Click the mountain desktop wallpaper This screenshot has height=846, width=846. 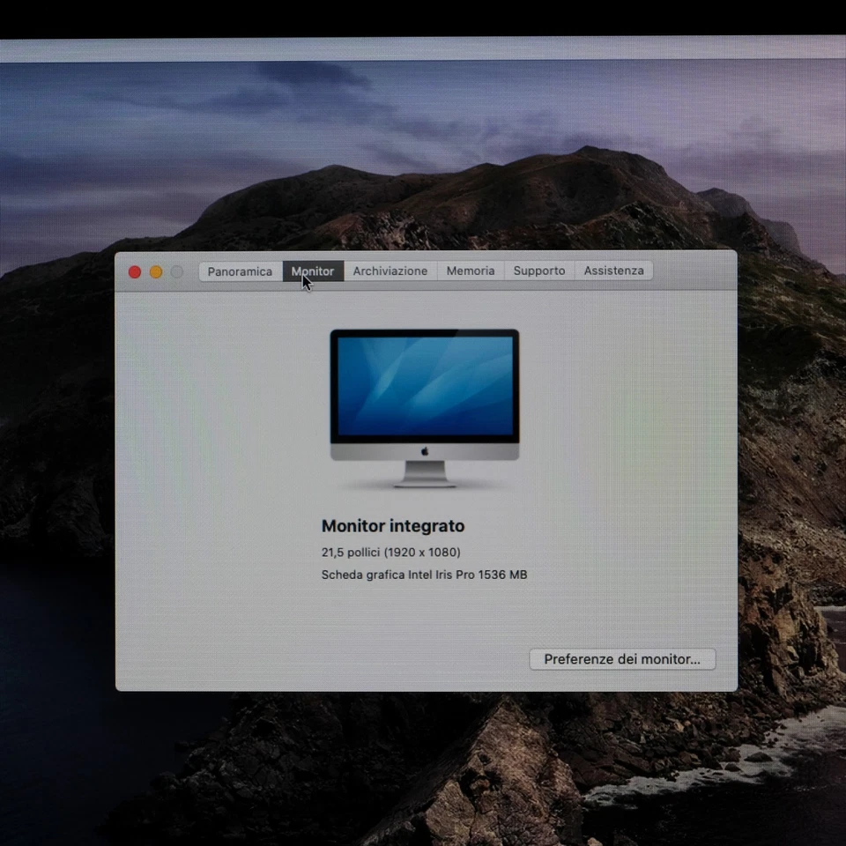coord(423,159)
